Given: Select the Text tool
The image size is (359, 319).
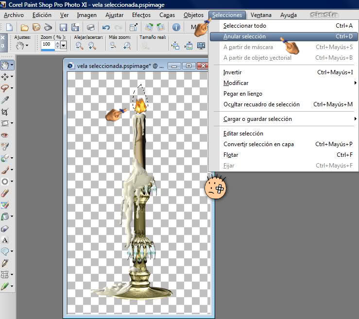Looking at the screenshot, I should tap(5, 240).
